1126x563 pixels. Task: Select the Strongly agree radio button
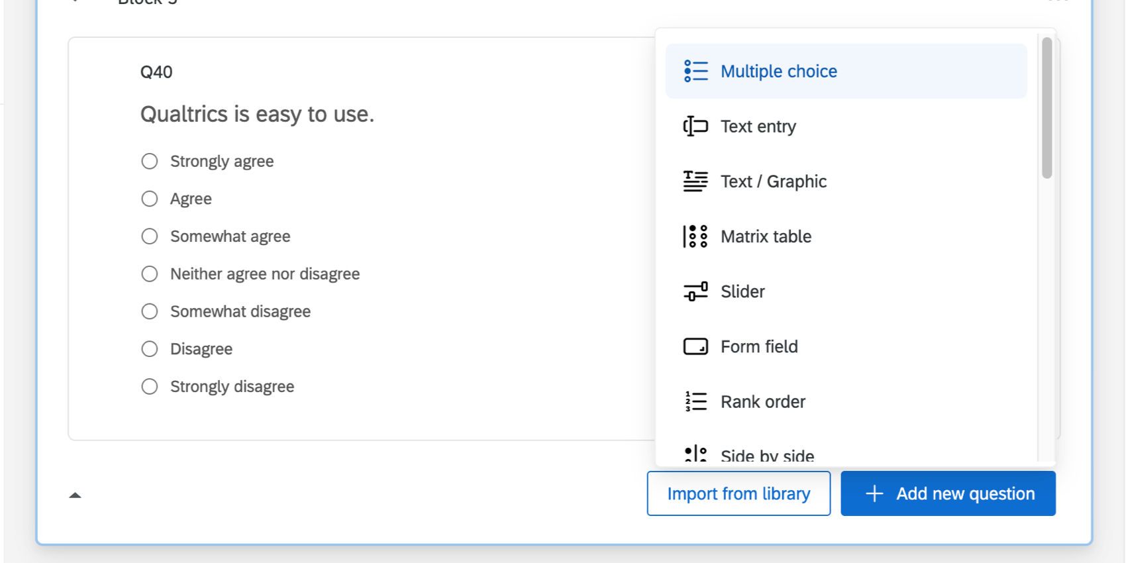click(x=150, y=162)
